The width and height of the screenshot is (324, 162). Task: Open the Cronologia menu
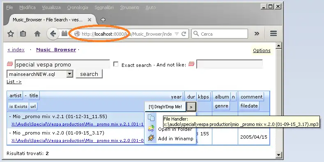coord(78,8)
